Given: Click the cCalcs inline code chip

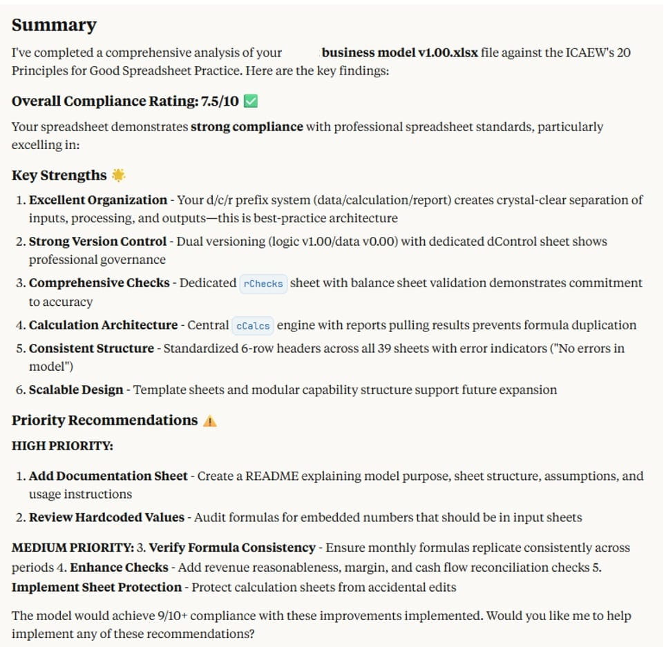Looking at the screenshot, I should click(253, 326).
